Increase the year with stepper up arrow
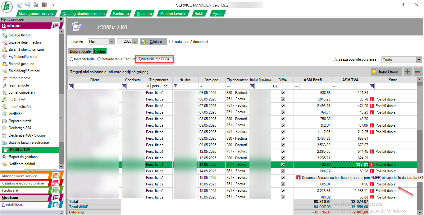This screenshot has height=215, width=424. click(136, 40)
